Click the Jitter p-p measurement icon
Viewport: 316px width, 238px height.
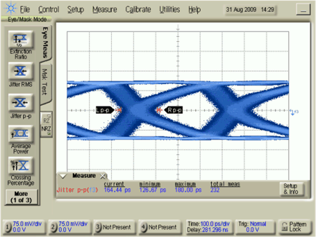point(20,103)
